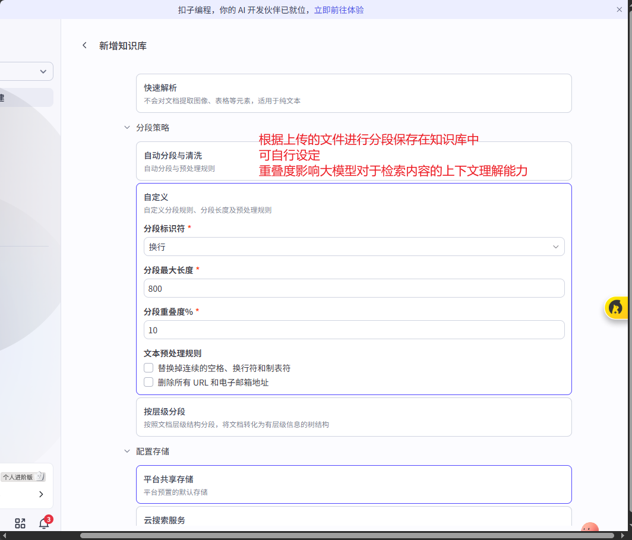Select the 云搜索服务 option card

353,516
